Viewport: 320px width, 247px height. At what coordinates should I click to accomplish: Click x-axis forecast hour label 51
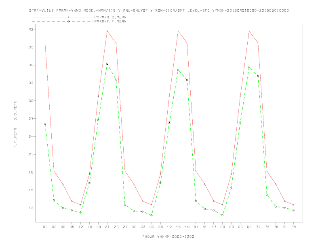pyautogui.click(x=196, y=227)
